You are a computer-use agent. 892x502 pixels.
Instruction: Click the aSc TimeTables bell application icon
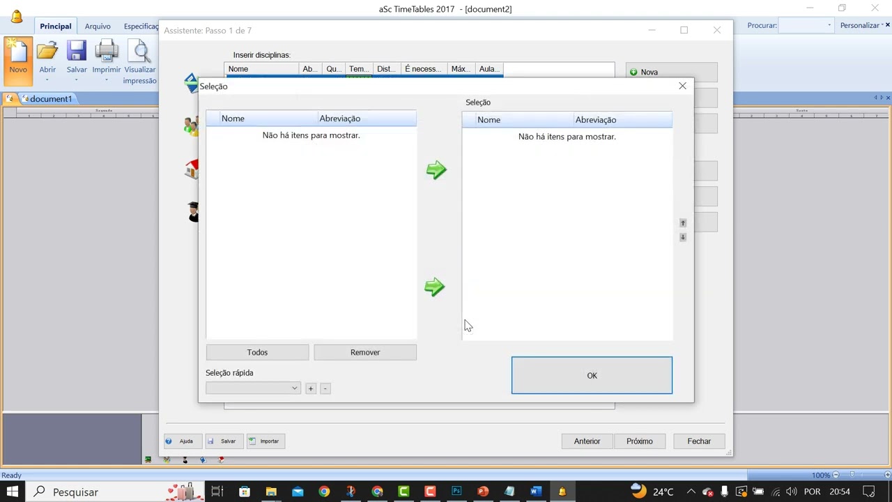(x=17, y=16)
